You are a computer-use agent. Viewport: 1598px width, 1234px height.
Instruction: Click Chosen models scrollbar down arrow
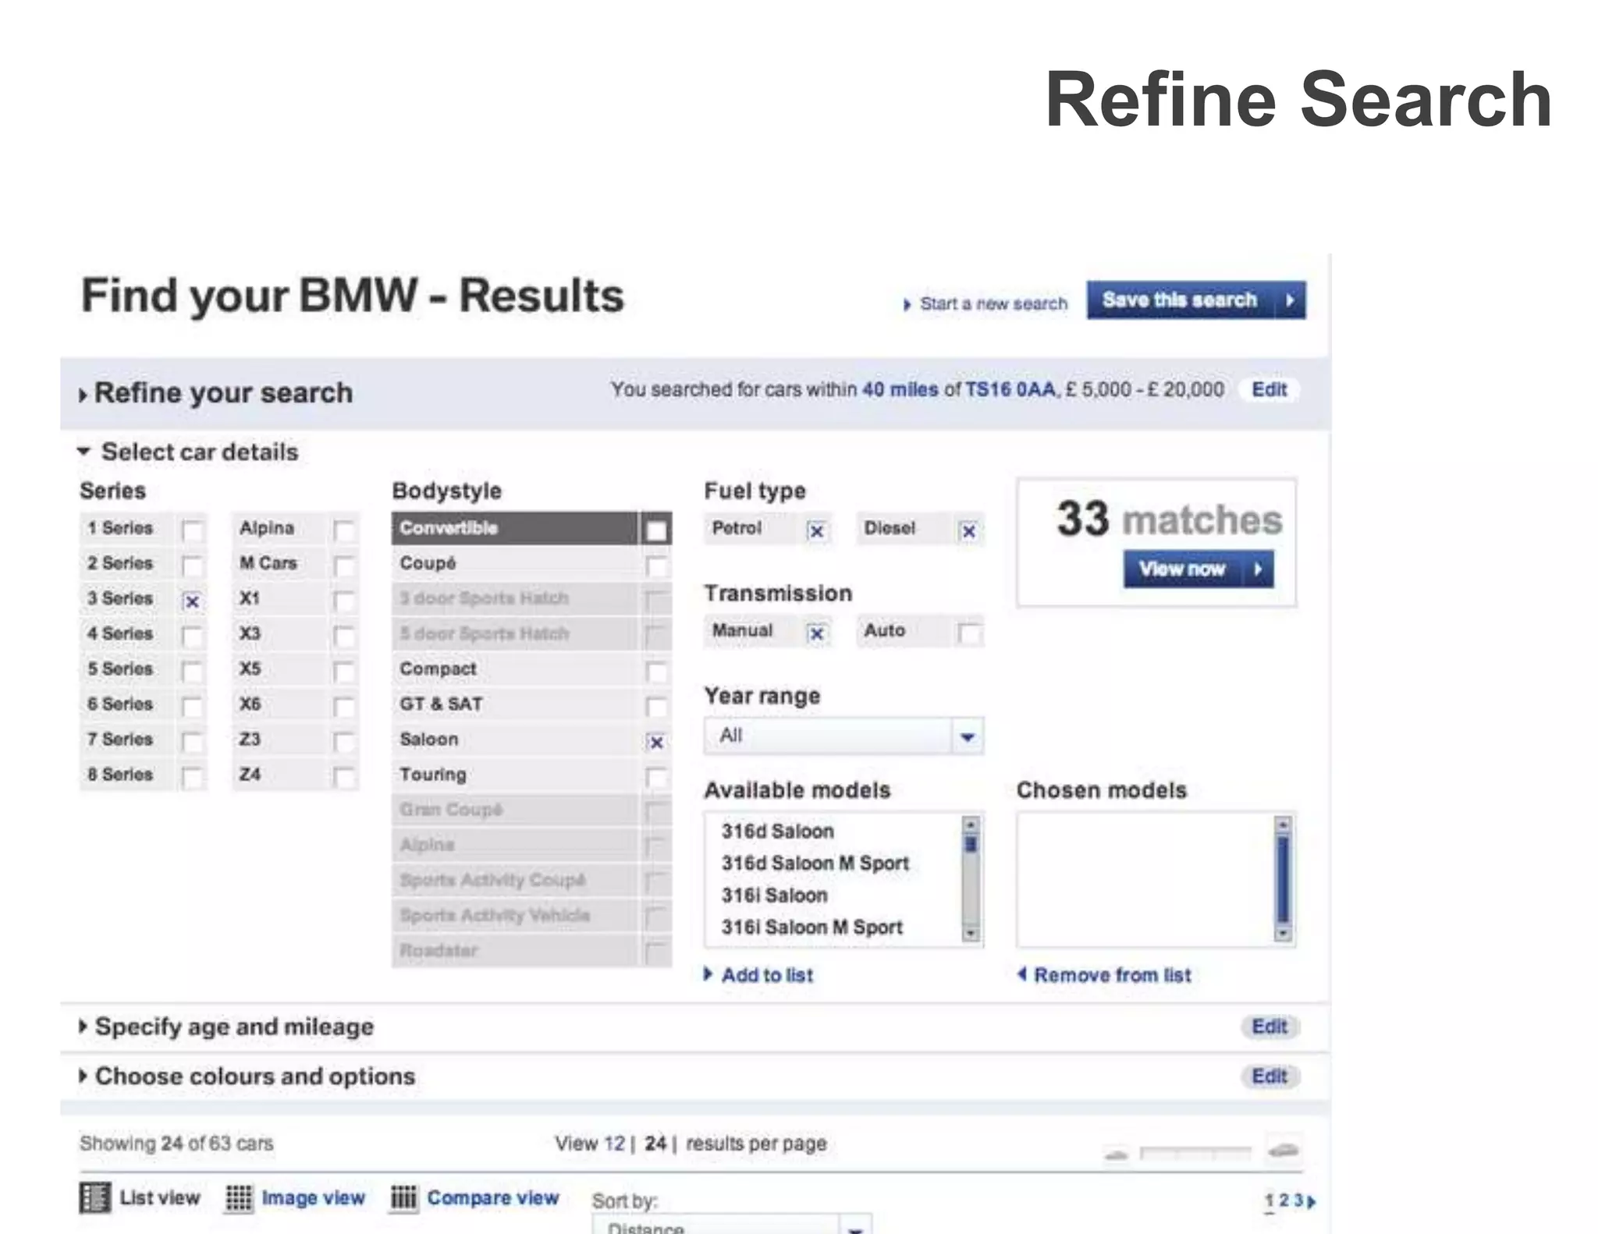coord(1283,934)
